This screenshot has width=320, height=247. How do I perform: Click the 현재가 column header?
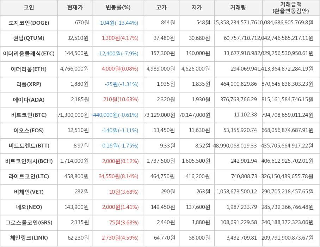[75, 7]
